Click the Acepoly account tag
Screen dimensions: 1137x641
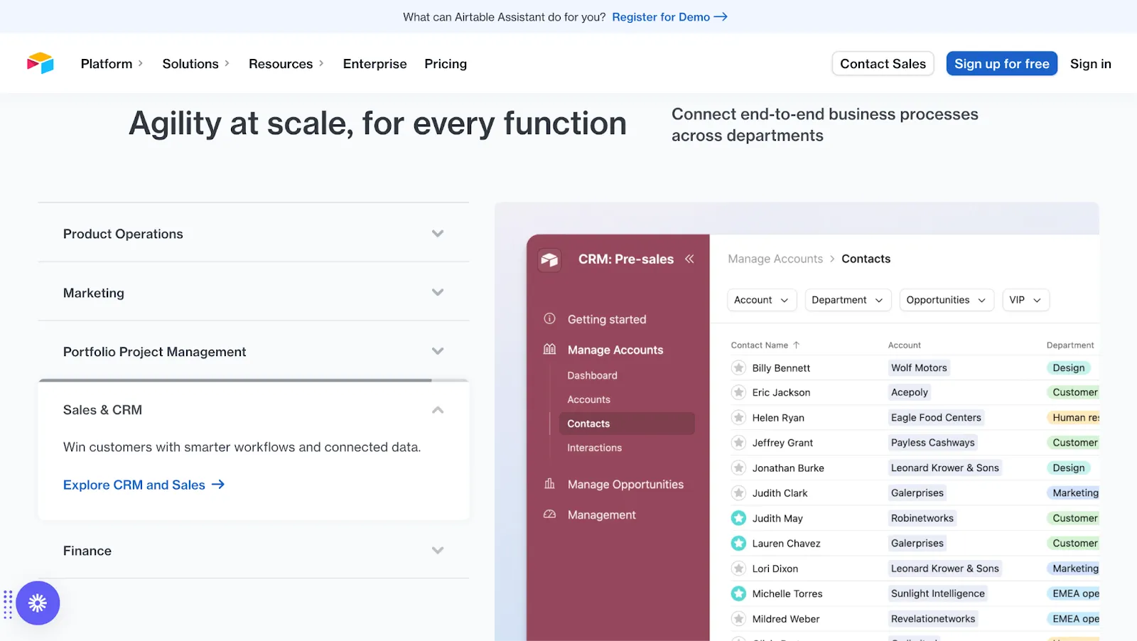[x=910, y=392]
